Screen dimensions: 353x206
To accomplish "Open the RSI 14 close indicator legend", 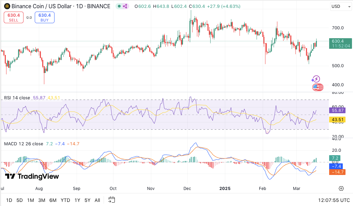I will click(17, 98).
